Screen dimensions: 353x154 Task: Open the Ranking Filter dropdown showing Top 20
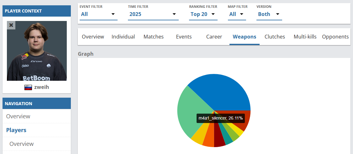203,14
